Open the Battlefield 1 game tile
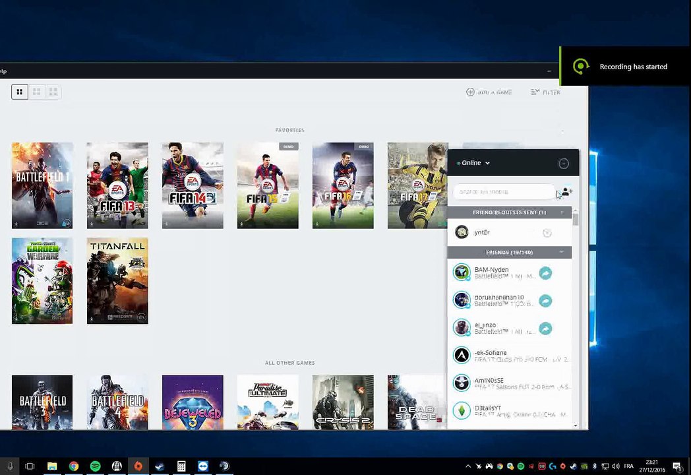Image resolution: width=691 pixels, height=475 pixels. click(x=42, y=185)
